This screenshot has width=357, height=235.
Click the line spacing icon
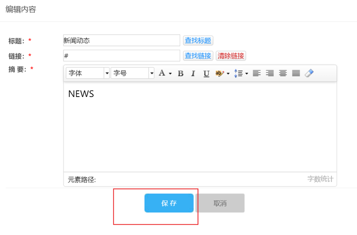coord(238,73)
